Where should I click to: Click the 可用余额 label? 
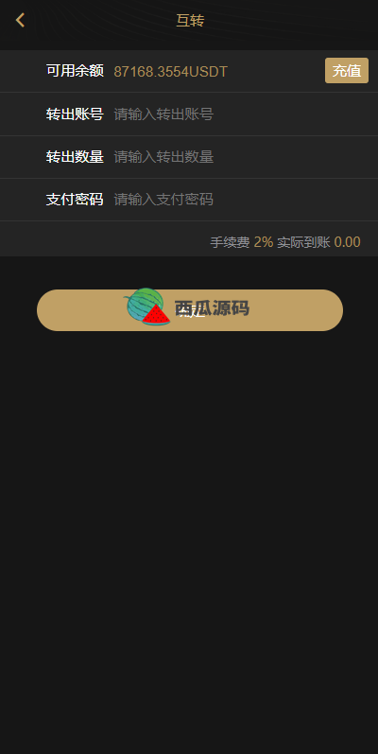pyautogui.click(x=75, y=71)
